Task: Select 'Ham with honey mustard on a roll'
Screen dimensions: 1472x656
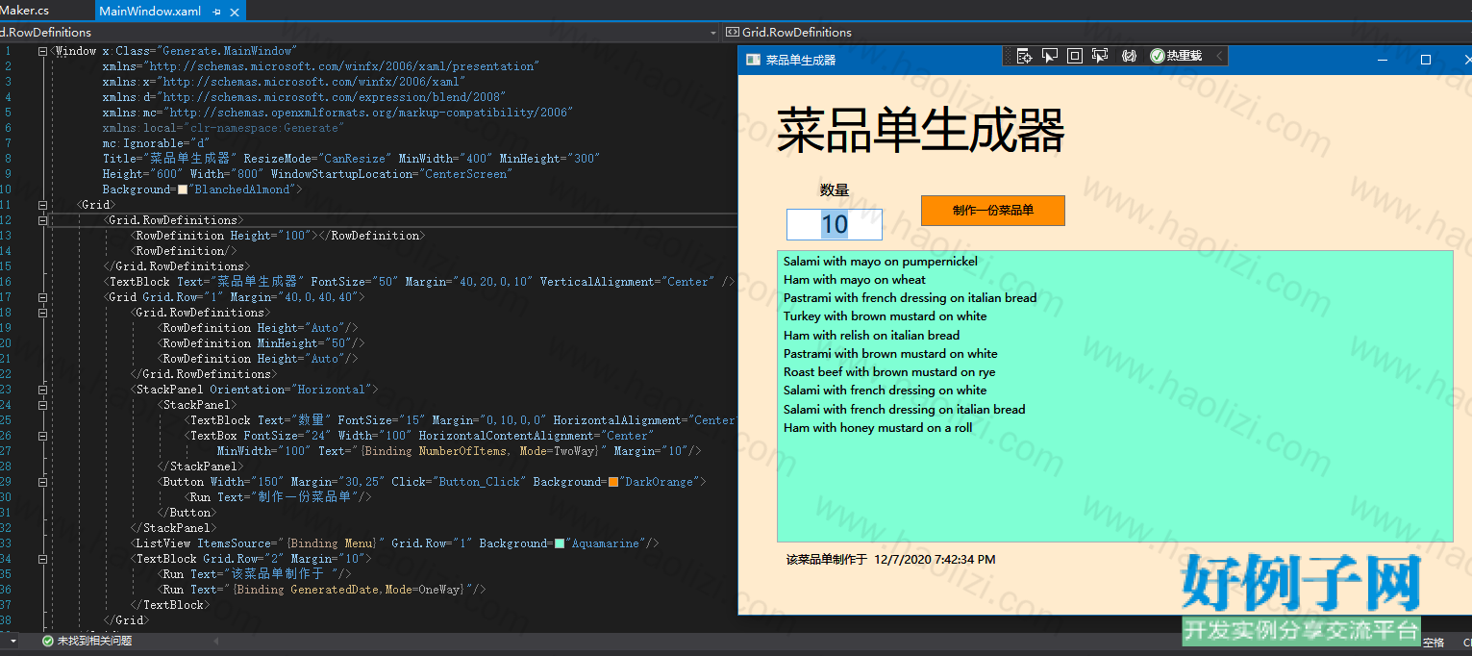Action: (878, 428)
